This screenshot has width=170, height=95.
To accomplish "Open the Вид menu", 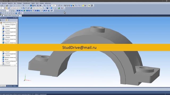I will [x=15, y=3].
